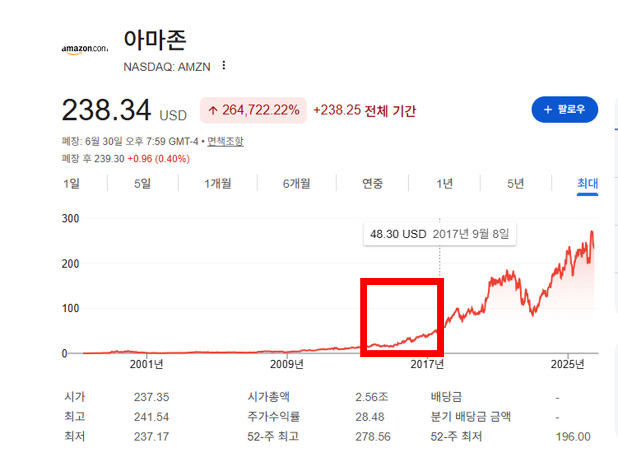Click the 52-주 최저 label
Image resolution: width=618 pixels, height=462 pixels.
(x=456, y=436)
